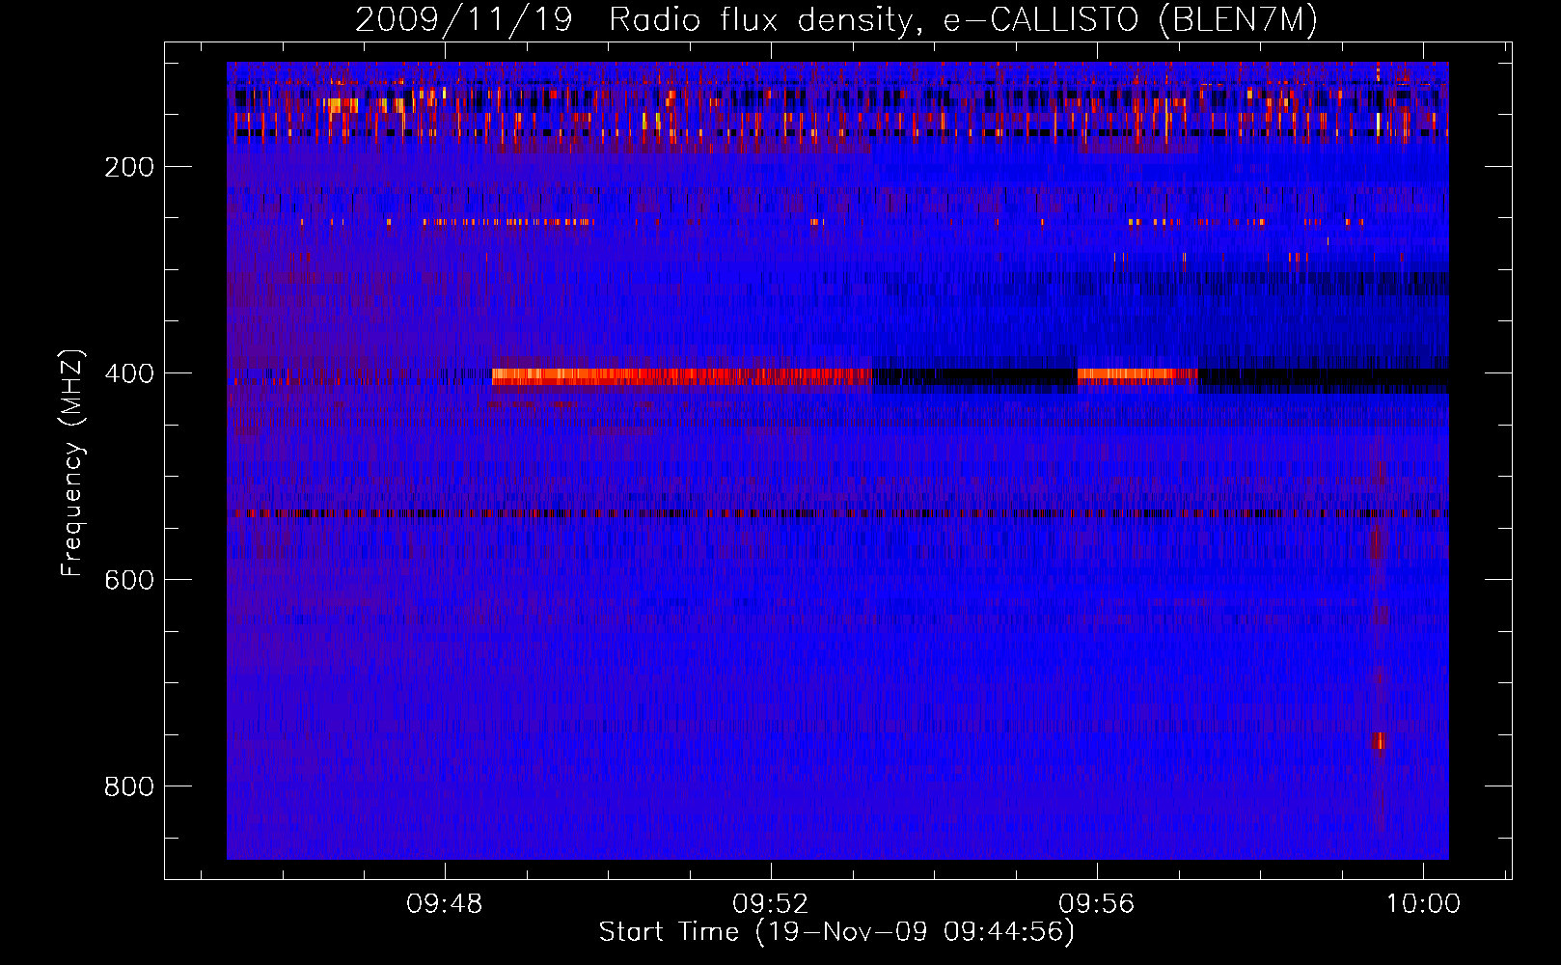Click the long bright red band at 400 MHz
The image size is (1561, 965).
click(x=682, y=376)
